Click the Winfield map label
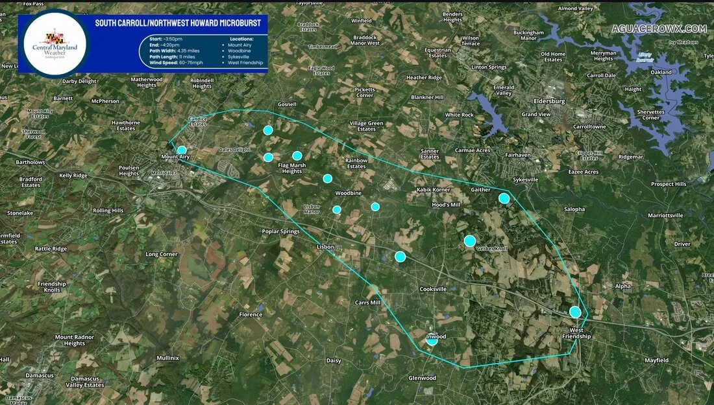 (361, 21)
